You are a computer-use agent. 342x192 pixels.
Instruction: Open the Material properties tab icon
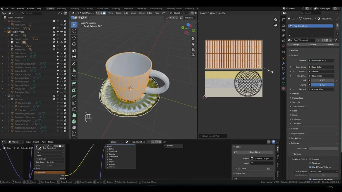tap(283, 89)
